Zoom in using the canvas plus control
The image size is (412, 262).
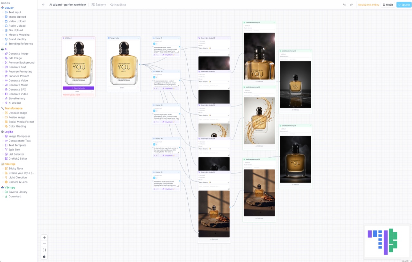(x=44, y=238)
